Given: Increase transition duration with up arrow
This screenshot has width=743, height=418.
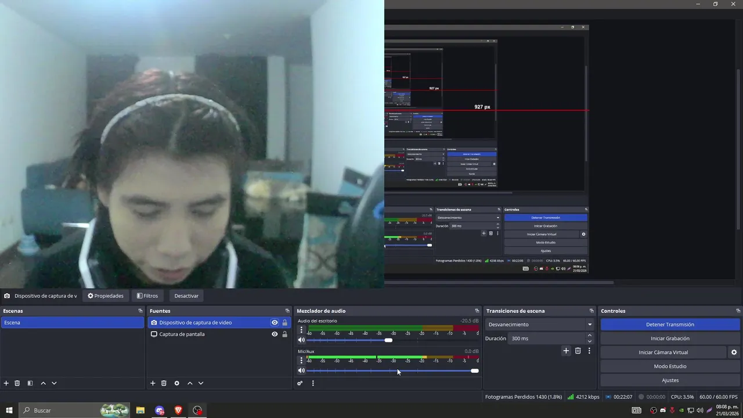Looking at the screenshot, I should point(590,336).
